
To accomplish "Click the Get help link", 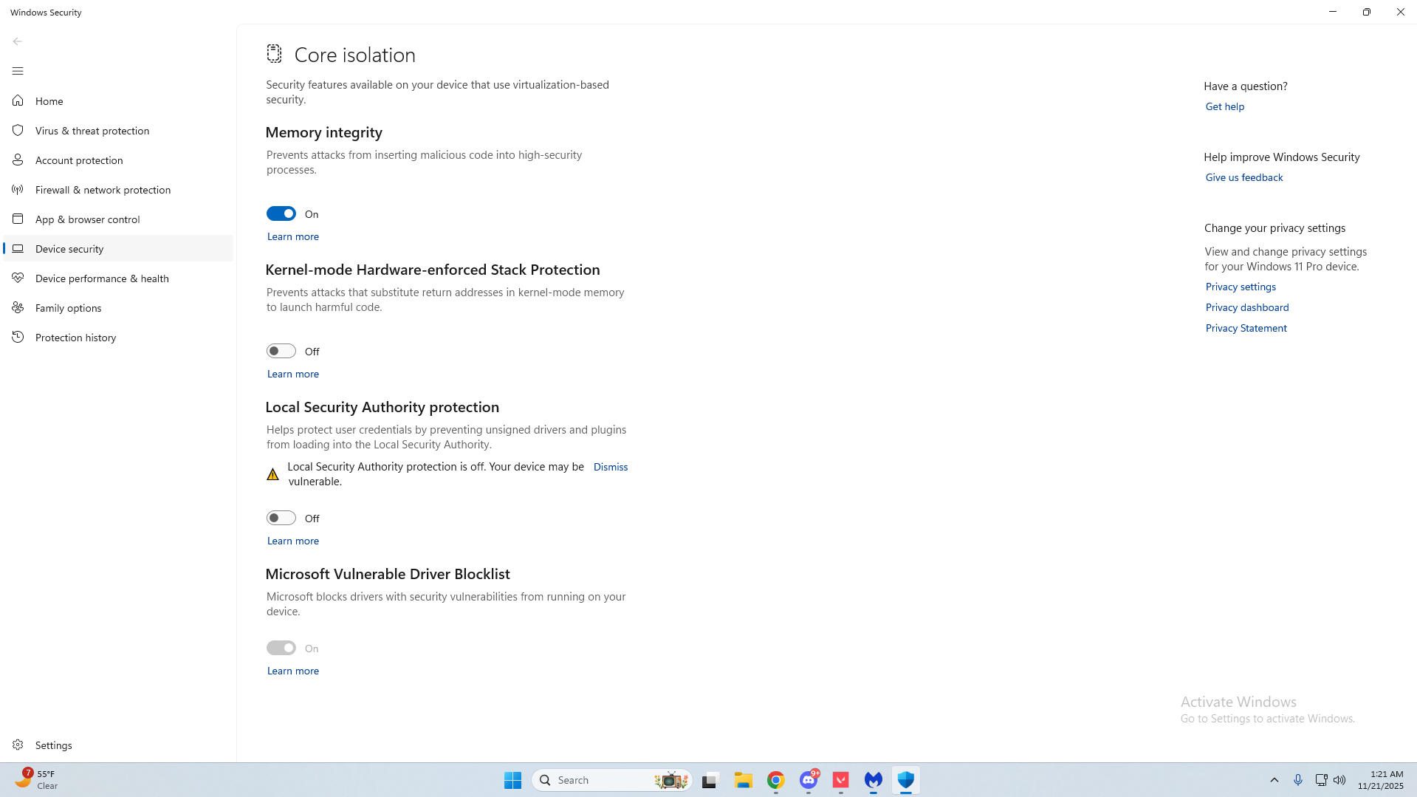I will [1225, 106].
